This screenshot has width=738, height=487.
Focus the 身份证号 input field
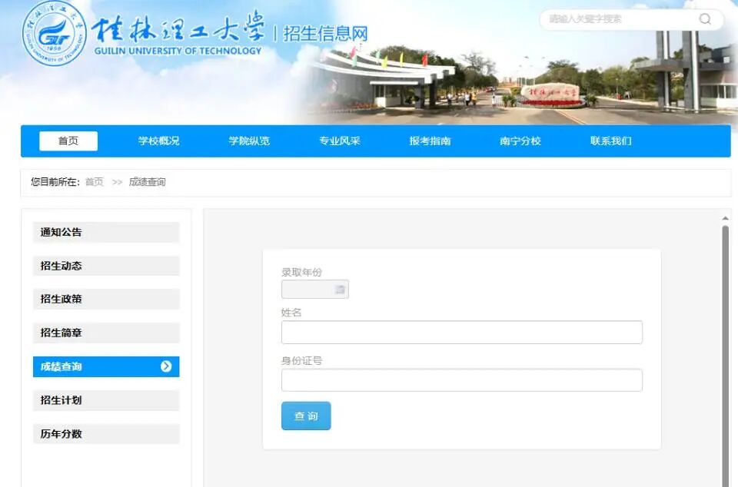pos(462,380)
